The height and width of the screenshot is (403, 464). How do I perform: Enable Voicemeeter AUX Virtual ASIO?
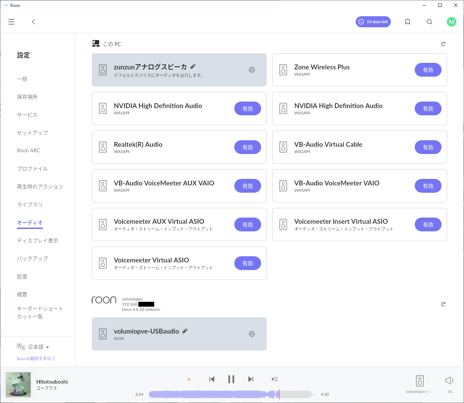coord(248,224)
